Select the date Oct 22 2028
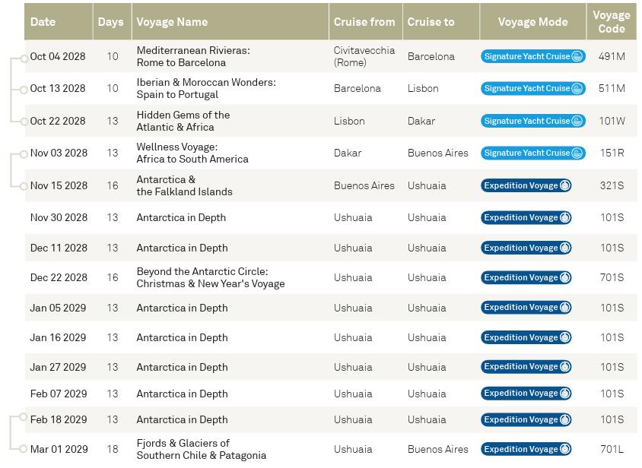The width and height of the screenshot is (642, 468). pyautogui.click(x=58, y=121)
